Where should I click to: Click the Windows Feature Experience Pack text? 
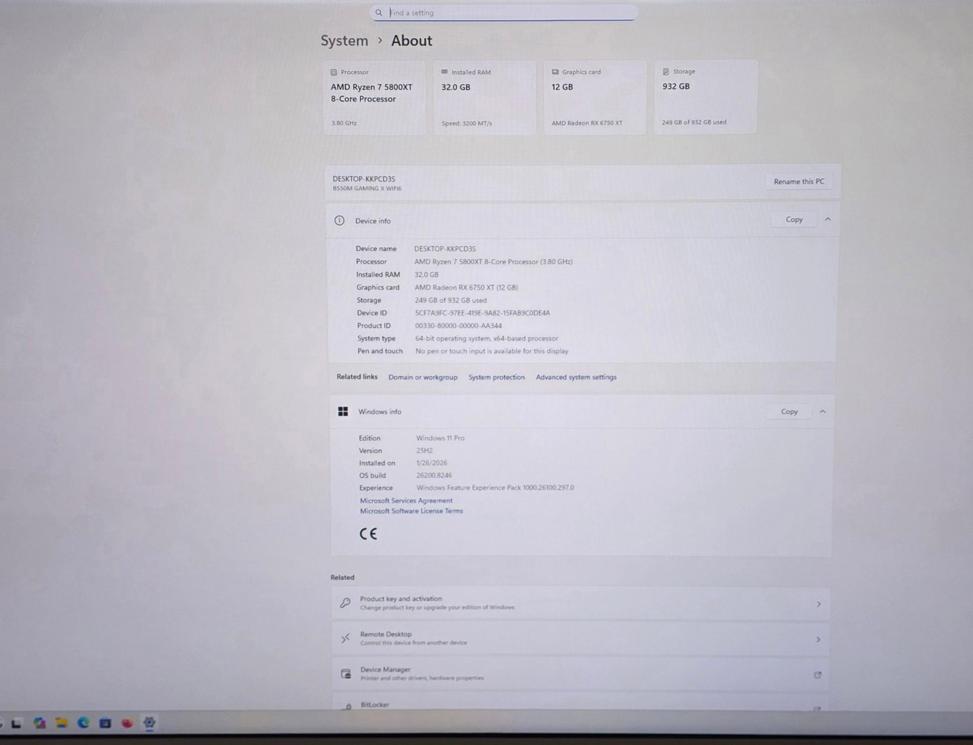coord(495,487)
